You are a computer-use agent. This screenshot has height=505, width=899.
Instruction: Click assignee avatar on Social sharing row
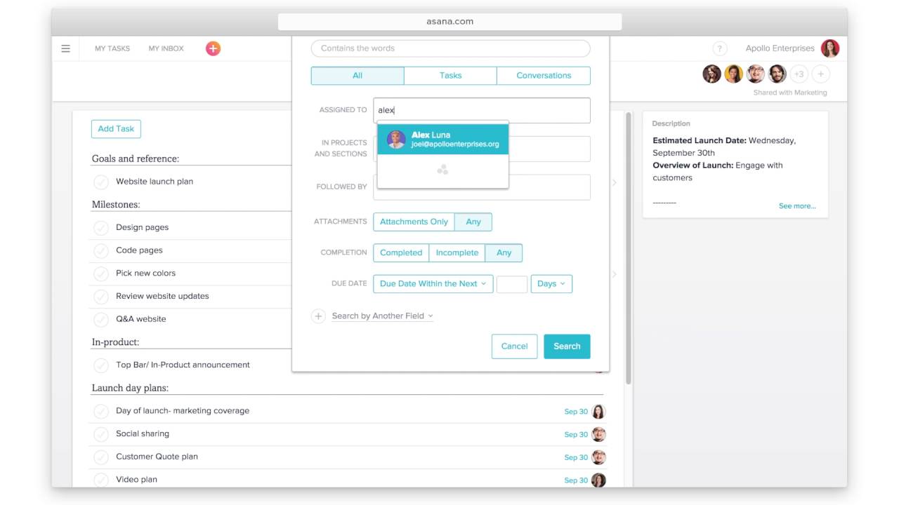tap(598, 434)
